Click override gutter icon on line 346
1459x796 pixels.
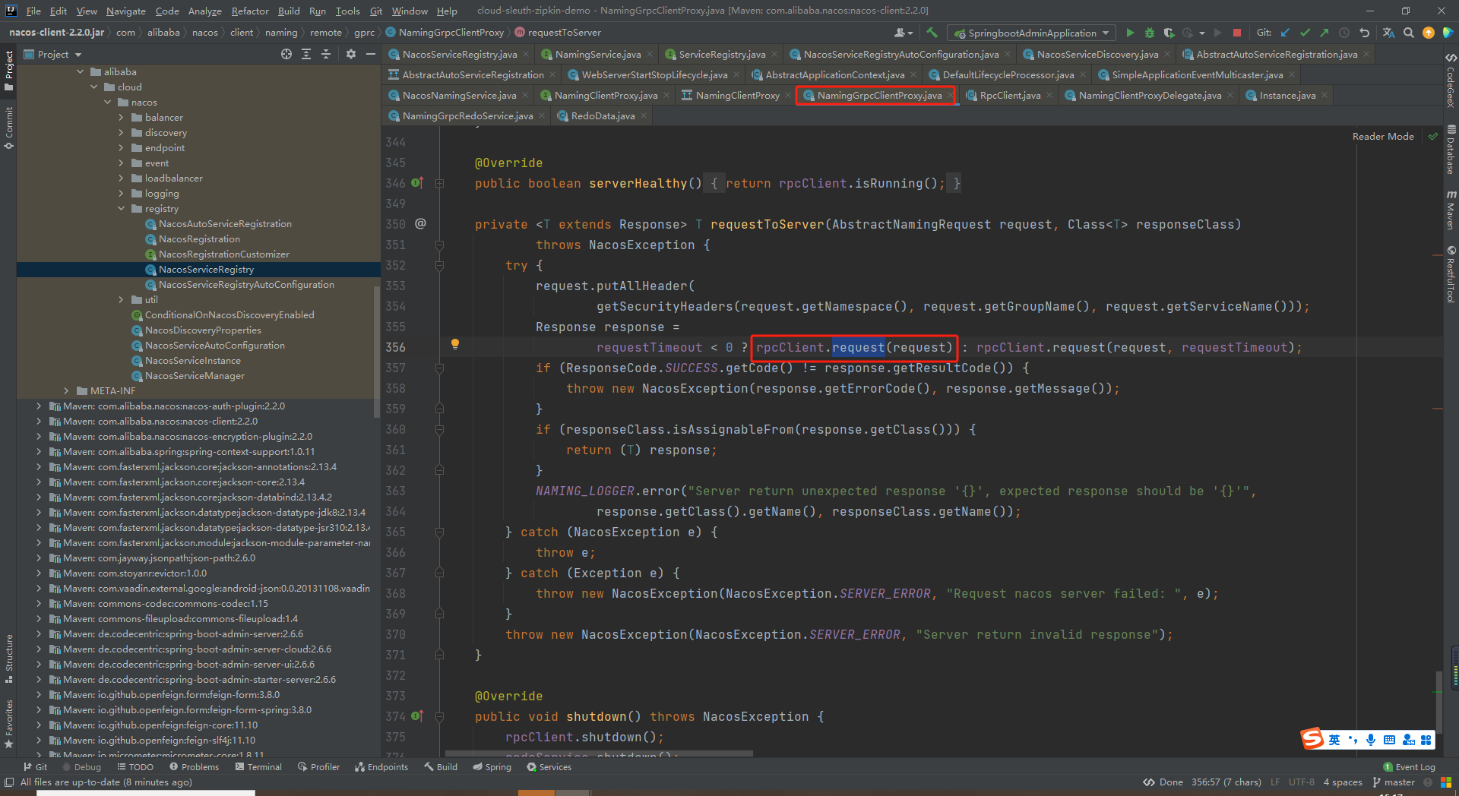pyautogui.click(x=417, y=183)
